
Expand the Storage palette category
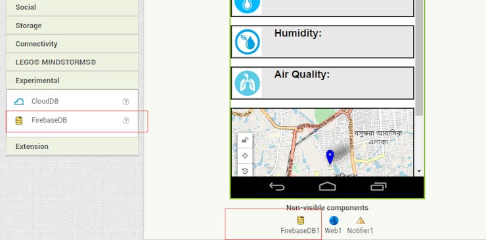72,26
